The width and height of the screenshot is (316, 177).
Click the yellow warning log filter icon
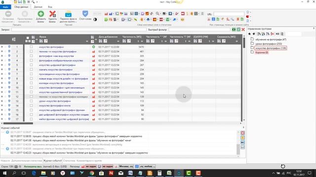tap(242, 138)
